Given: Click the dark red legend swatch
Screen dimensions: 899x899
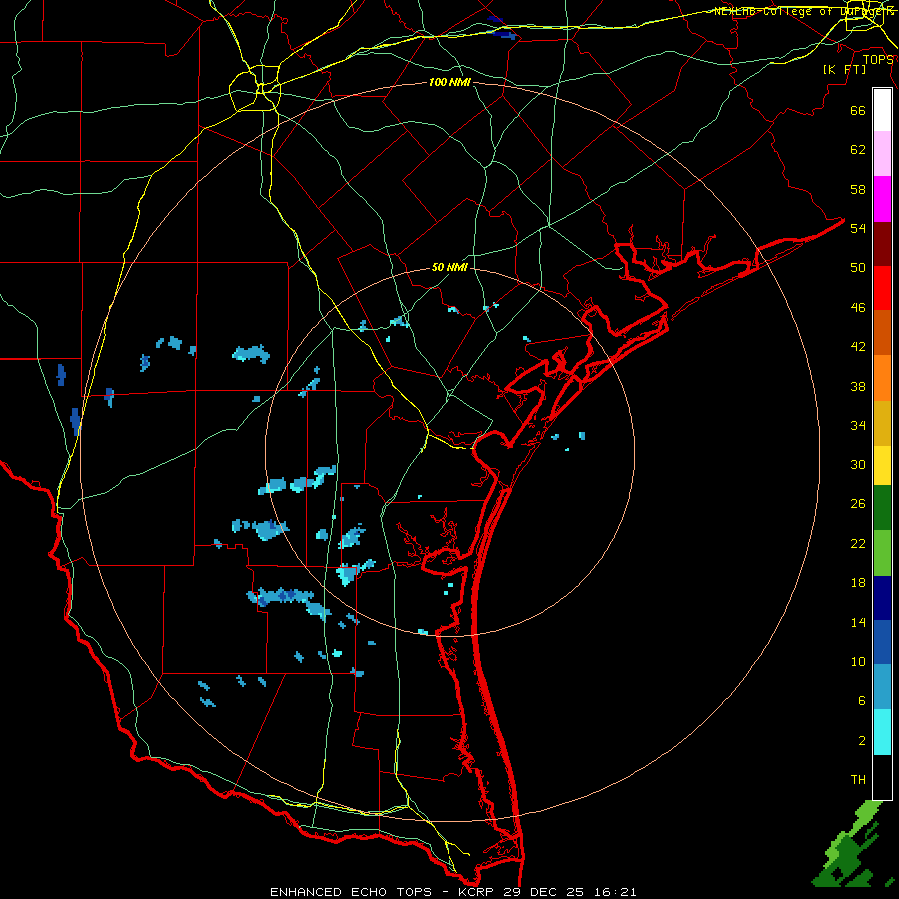Looking at the screenshot, I should pyautogui.click(x=882, y=243).
